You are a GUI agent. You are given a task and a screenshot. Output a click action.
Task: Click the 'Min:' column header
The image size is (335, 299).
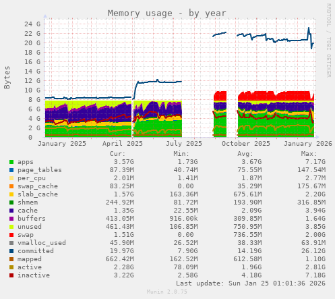181,154
